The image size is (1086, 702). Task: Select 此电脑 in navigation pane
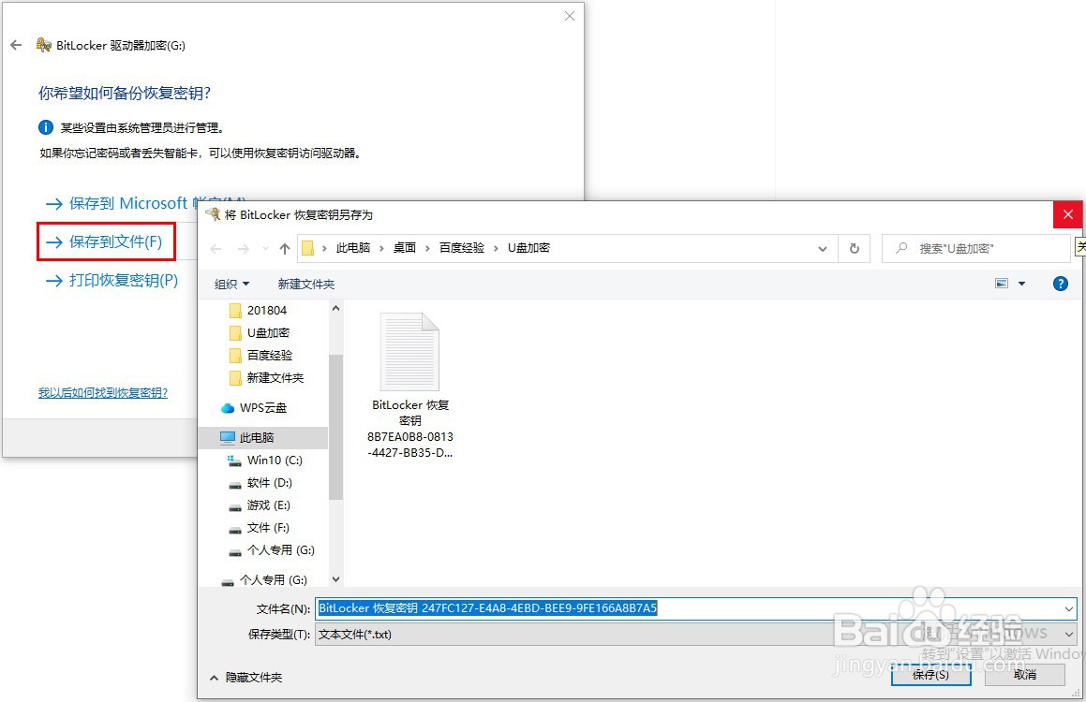point(262,438)
